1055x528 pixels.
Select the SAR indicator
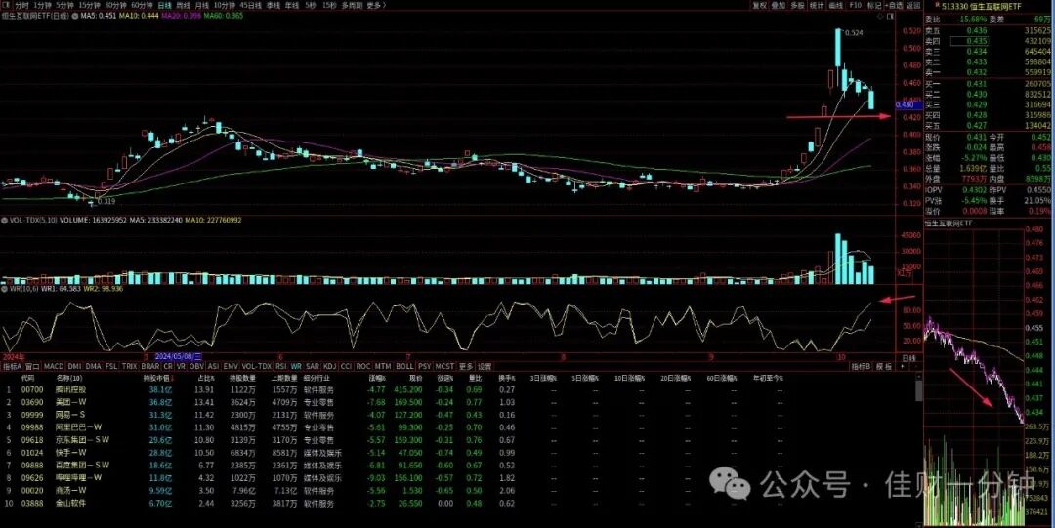(x=313, y=367)
